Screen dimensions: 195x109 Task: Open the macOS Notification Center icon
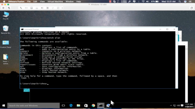190,2
